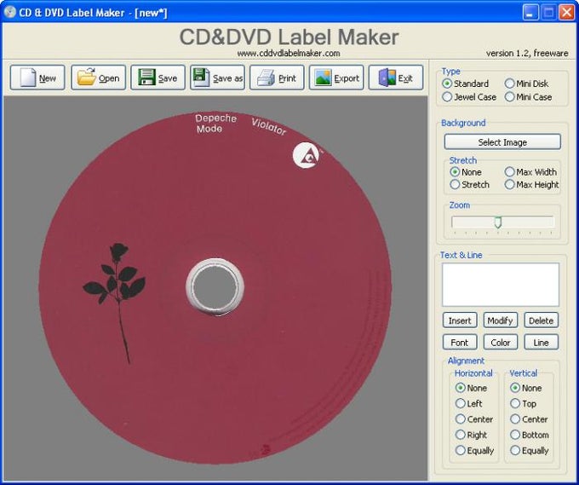Select the 'Violator' text on the disc

pyautogui.click(x=269, y=127)
